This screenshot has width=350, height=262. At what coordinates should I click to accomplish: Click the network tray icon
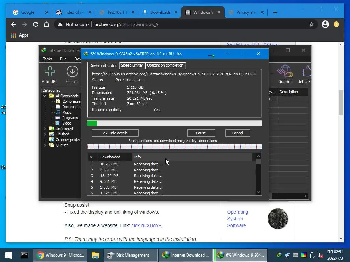(287, 255)
